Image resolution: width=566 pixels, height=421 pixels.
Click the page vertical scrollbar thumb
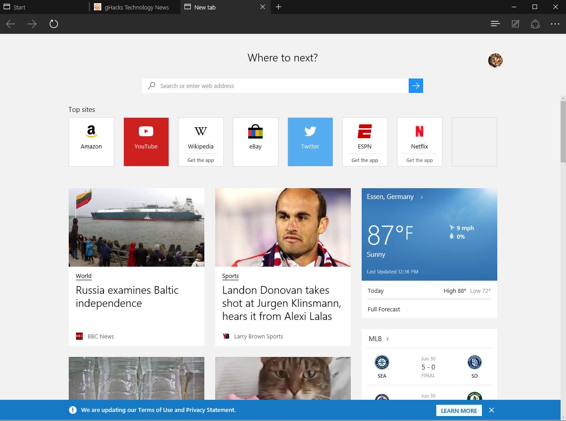tap(563, 132)
